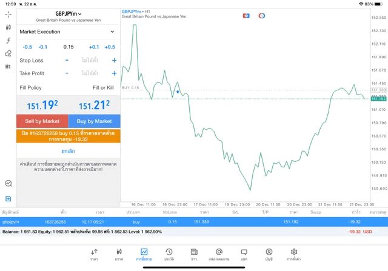Open the chat tab

244,255
